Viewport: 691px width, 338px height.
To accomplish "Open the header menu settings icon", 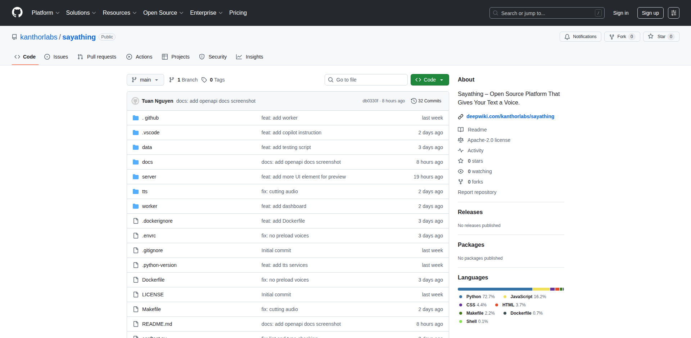I will 674,13.
